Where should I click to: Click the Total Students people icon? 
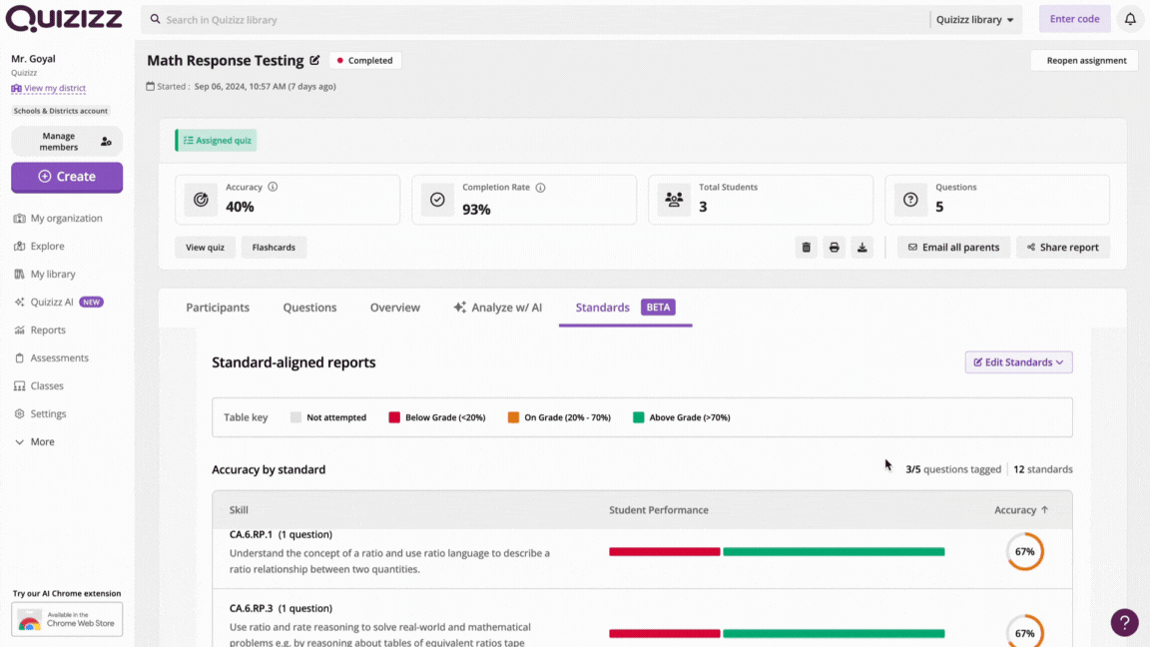tap(674, 200)
